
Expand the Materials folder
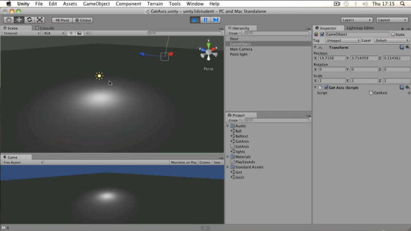click(x=228, y=157)
